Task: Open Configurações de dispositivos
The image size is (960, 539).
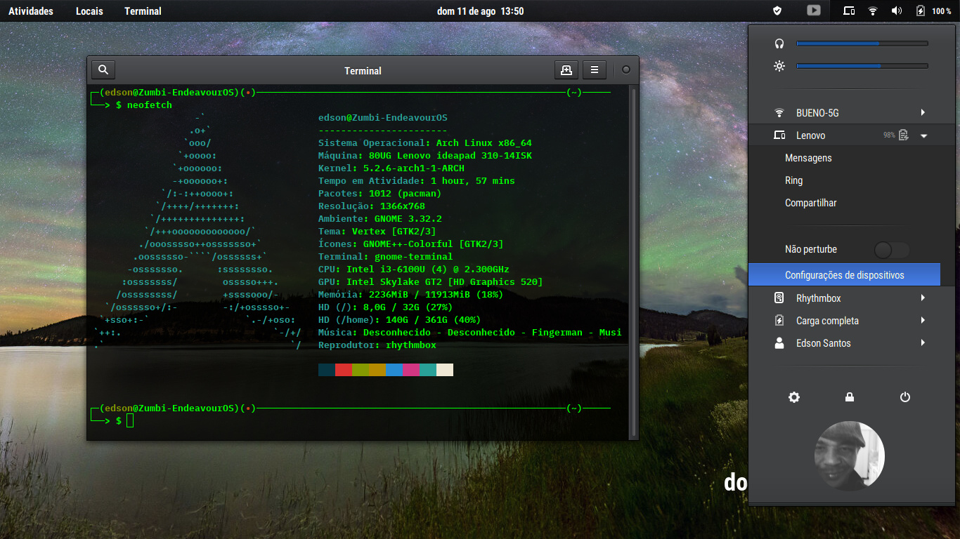Action: pyautogui.click(x=844, y=275)
